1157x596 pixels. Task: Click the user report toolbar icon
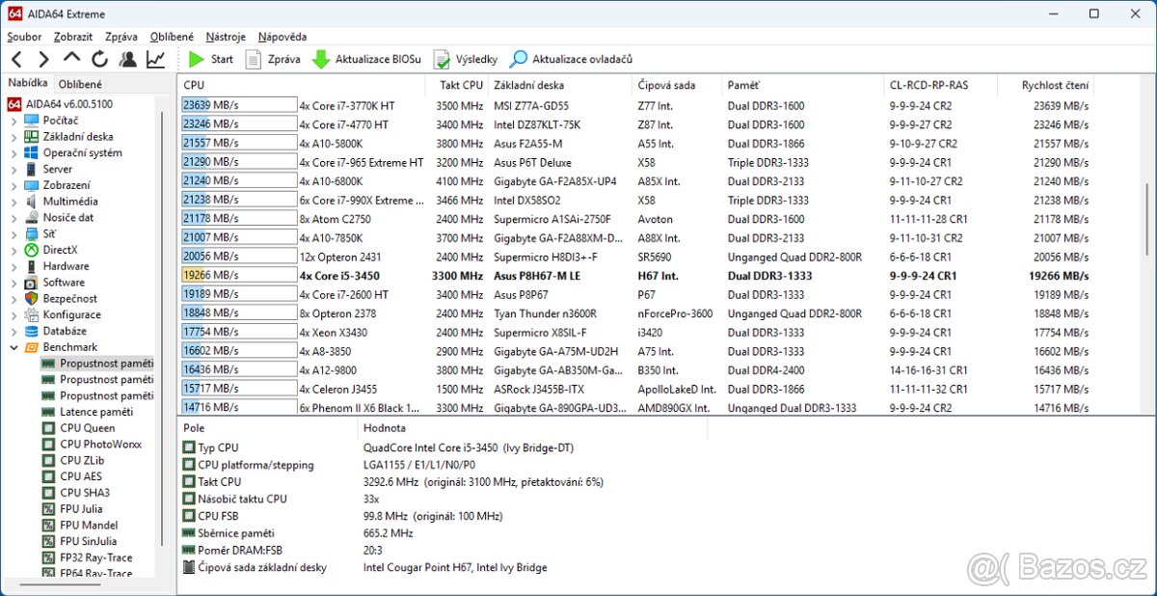[x=127, y=60]
